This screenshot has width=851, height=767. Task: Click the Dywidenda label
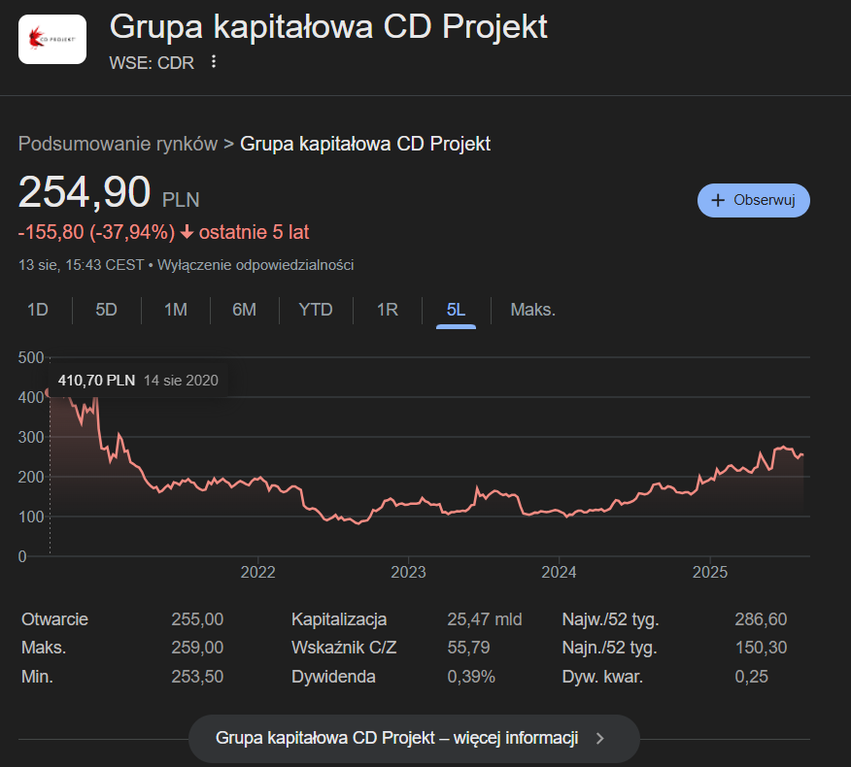click(333, 677)
